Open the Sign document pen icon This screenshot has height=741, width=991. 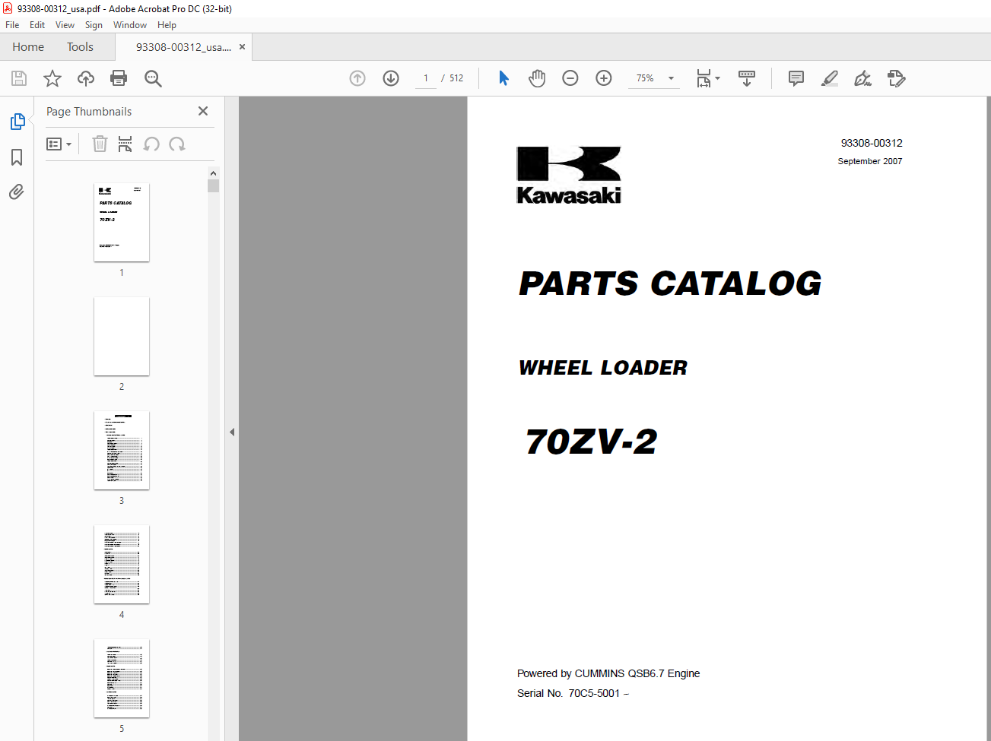pos(862,78)
